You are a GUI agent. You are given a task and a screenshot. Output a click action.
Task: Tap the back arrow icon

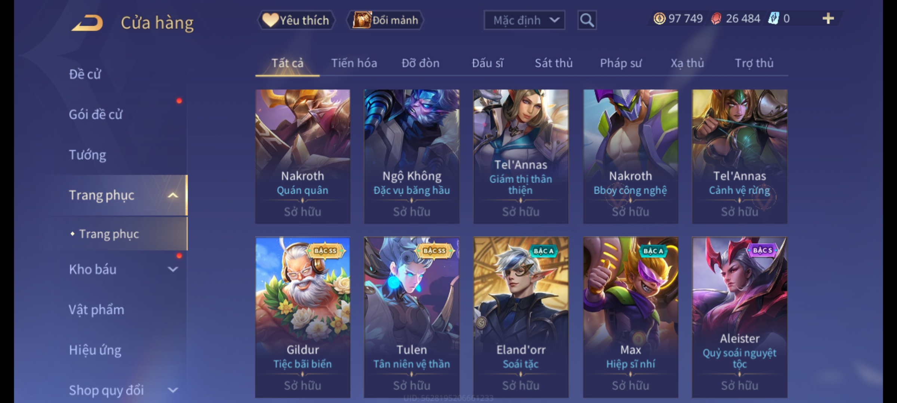point(87,23)
